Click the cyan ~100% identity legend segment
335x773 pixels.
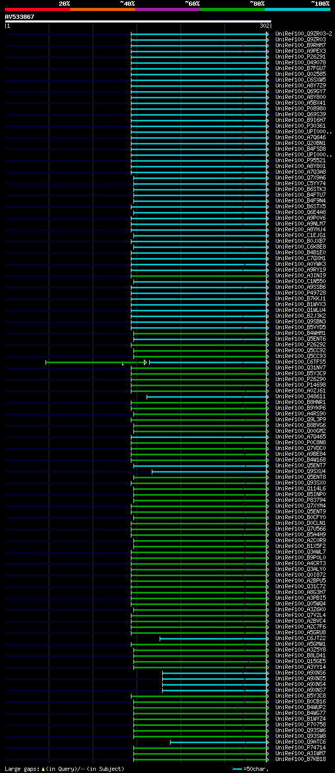pos(297,9)
